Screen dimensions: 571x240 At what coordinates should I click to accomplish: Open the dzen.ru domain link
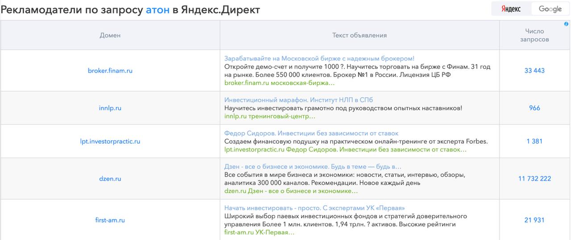click(x=110, y=179)
